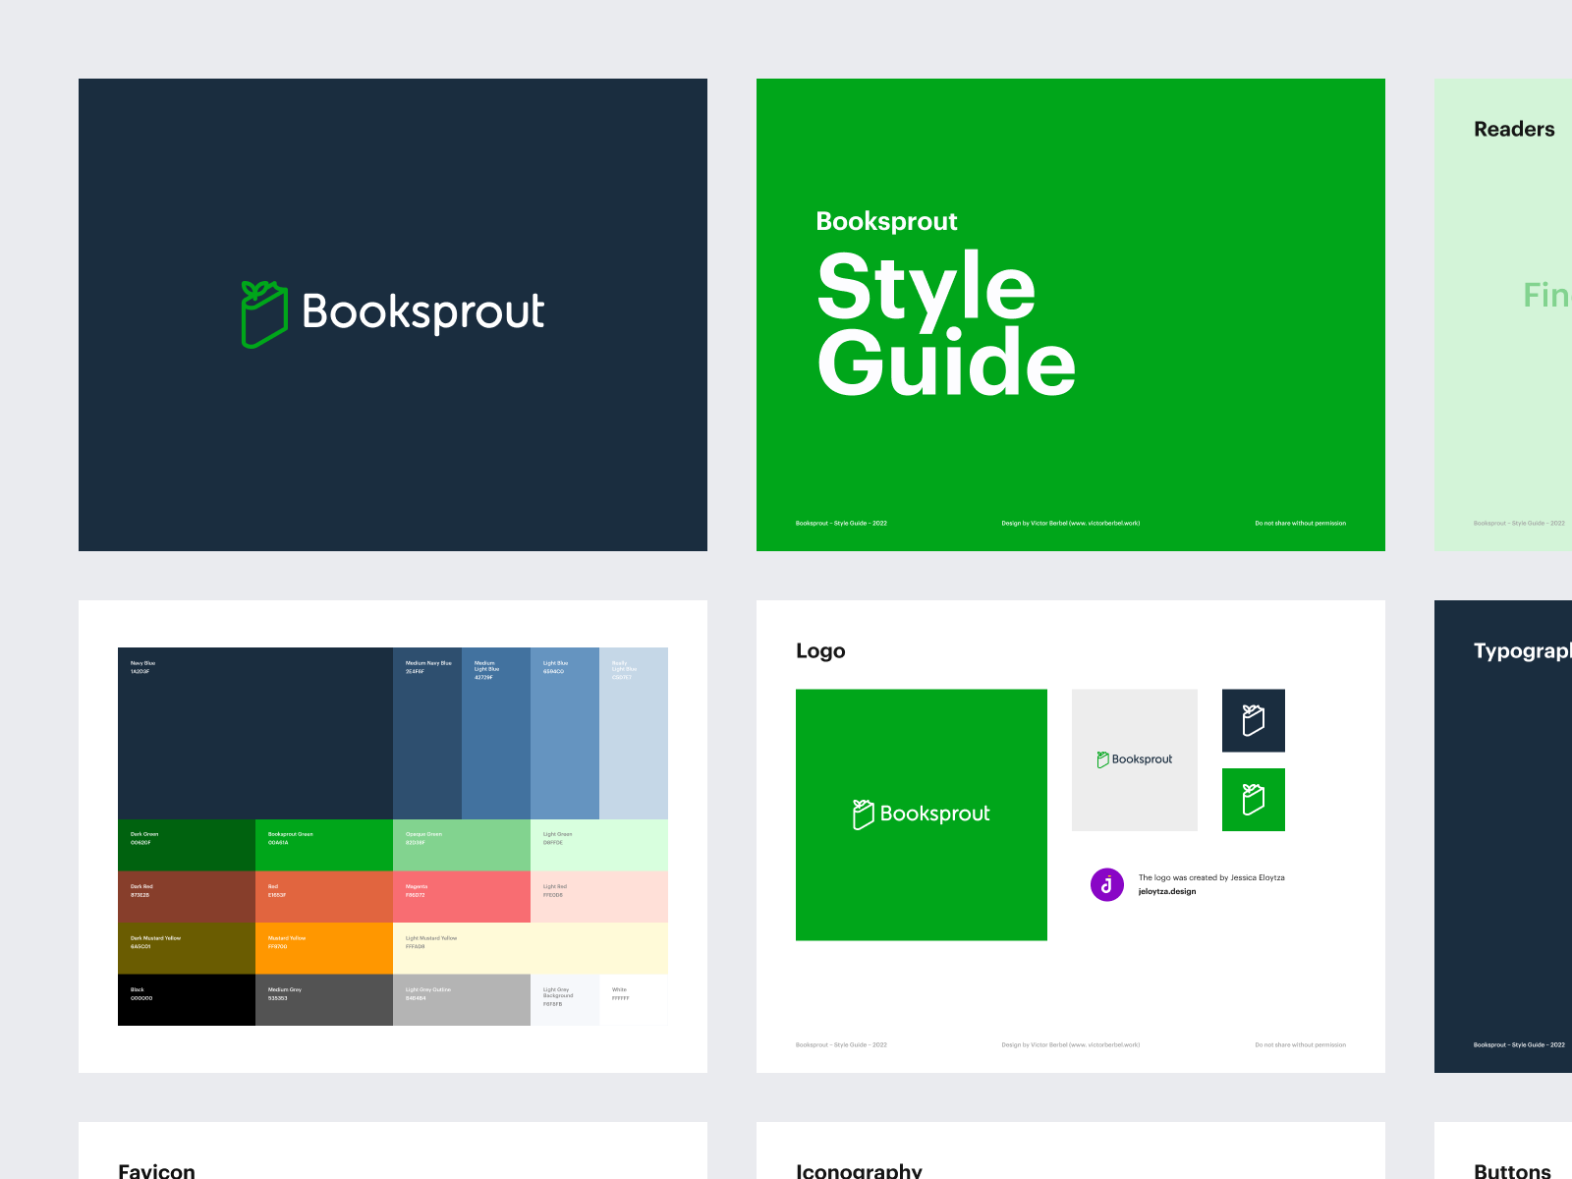This screenshot has height=1179, width=1572.
Task: Click the Booksprout logo on grey tile
Action: click(x=1135, y=759)
